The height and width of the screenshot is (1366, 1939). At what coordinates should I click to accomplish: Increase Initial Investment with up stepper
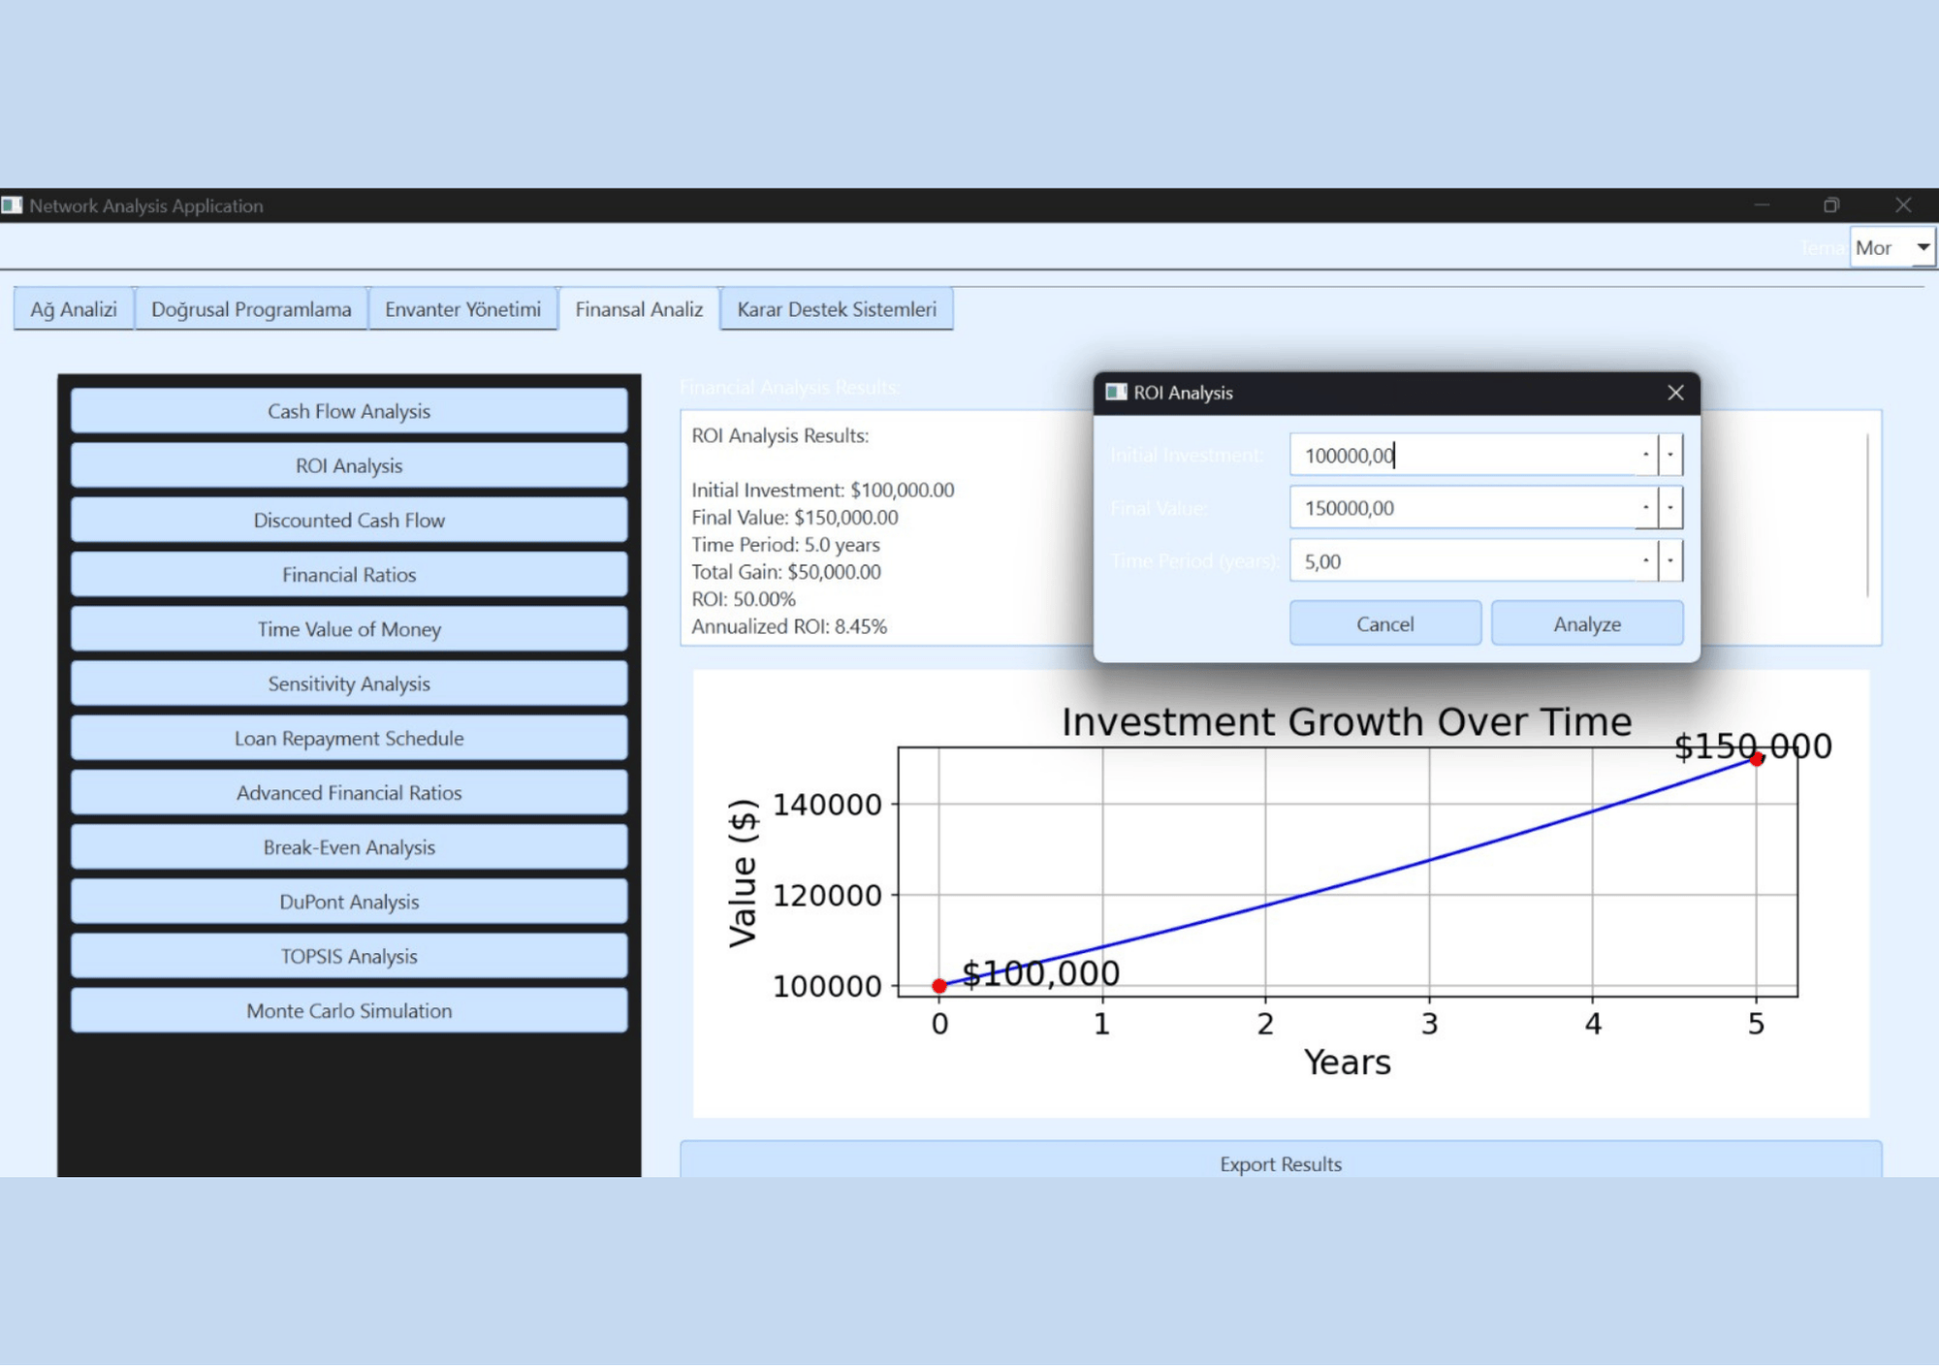(x=1646, y=455)
